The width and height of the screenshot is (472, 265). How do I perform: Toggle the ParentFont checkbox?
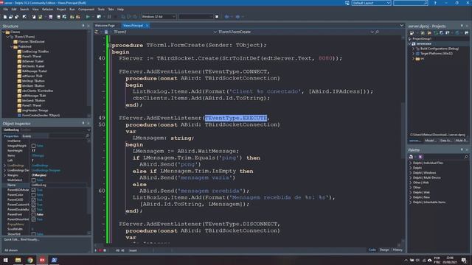click(33, 214)
